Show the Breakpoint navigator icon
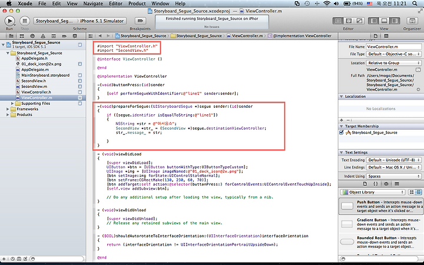The image size is (424, 265). [x=64, y=36]
